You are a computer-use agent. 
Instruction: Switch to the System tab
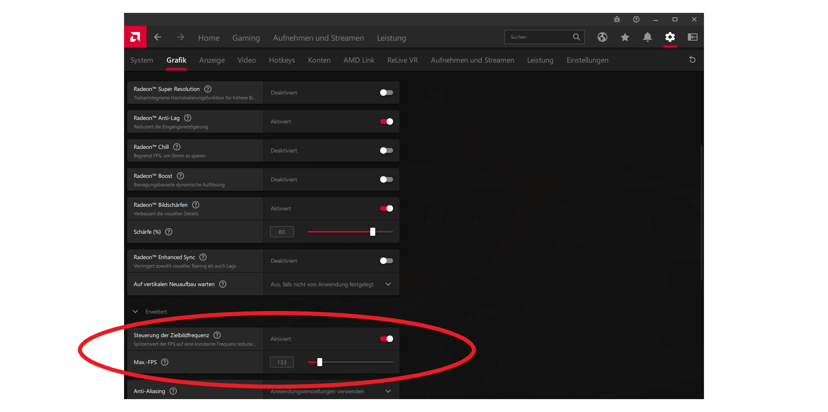(142, 60)
